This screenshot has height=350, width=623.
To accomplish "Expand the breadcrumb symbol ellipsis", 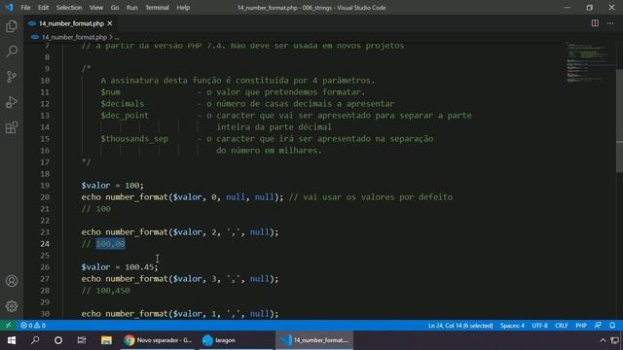I will point(117,37).
